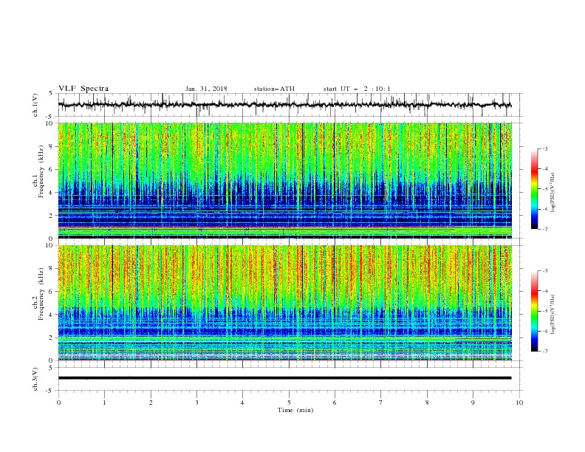This screenshot has width=585, height=452.
Task: Click the "8" tick on the time axis
Action: [427, 403]
